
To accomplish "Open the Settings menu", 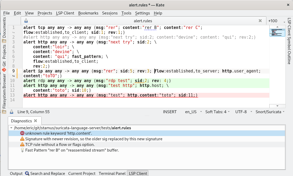I will click(142, 13).
